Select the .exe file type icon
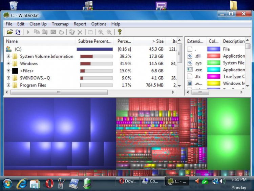Image resolution: width=254 pixels, height=191 pixels. [190, 70]
